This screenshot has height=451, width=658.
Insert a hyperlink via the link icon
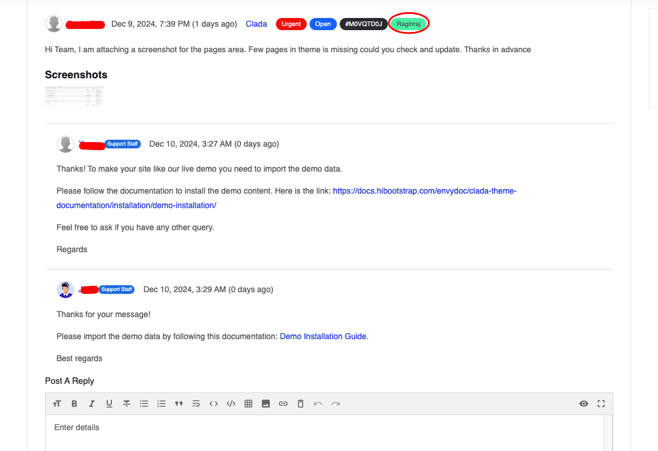coord(283,403)
